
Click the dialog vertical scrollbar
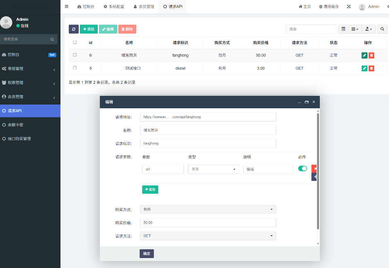tap(318, 171)
